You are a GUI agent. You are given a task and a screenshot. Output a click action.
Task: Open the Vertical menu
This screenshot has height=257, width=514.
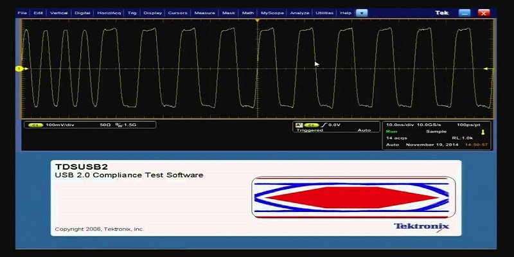click(59, 13)
